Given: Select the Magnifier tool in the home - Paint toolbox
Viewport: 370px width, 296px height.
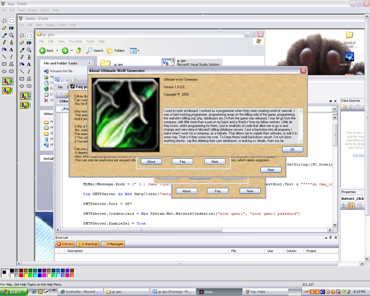Looking at the screenshot, I should 29,50.
